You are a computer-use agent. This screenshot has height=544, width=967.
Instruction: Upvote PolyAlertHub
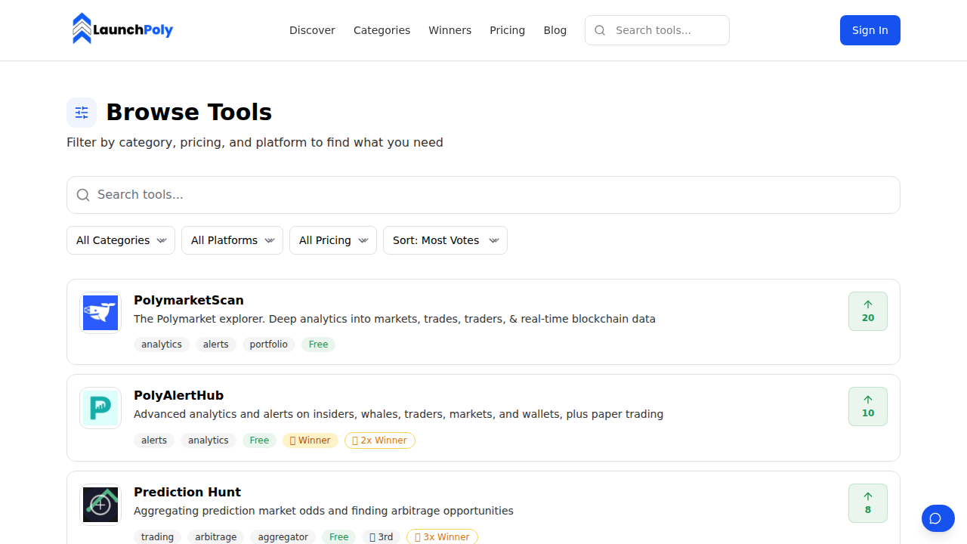(x=867, y=406)
